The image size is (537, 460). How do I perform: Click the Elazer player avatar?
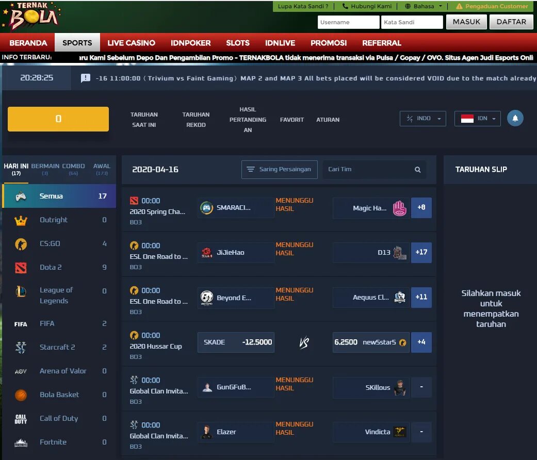[206, 432]
